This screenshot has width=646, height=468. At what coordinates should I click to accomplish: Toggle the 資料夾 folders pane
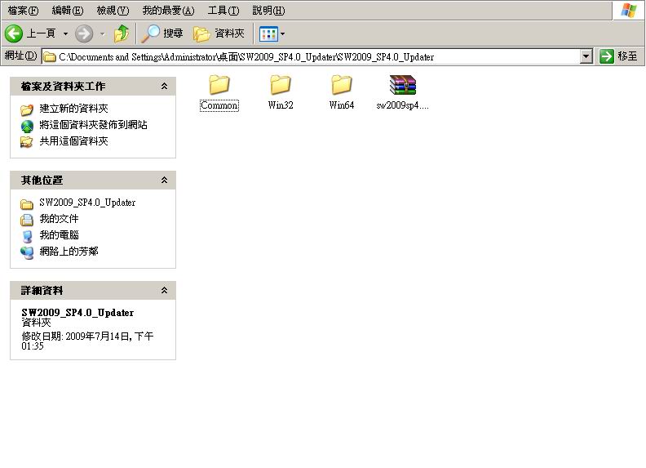click(219, 33)
